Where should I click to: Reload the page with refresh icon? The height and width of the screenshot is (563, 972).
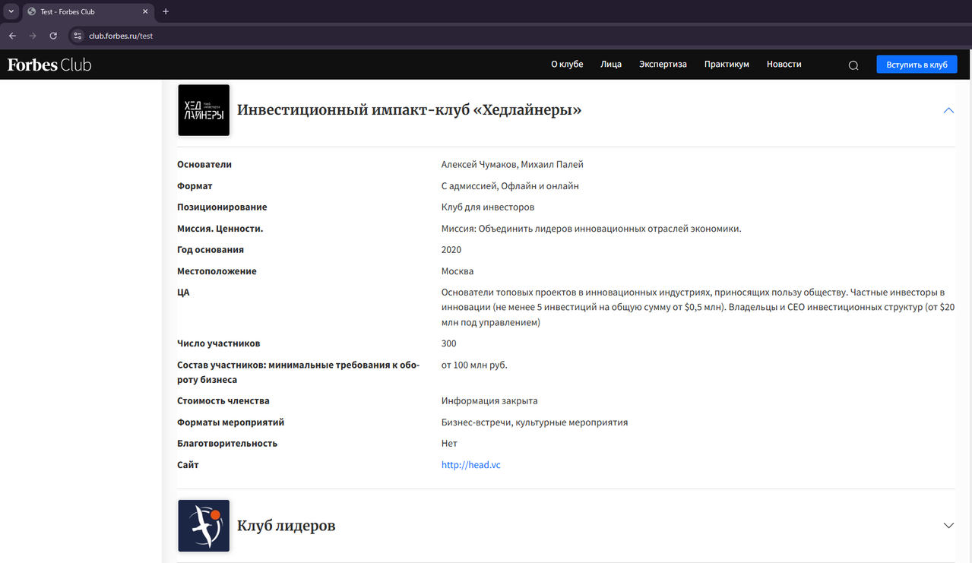[53, 36]
